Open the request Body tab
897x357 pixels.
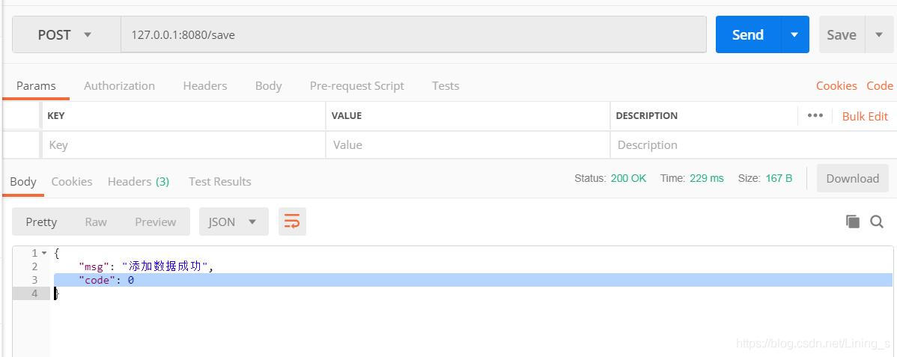(x=268, y=86)
